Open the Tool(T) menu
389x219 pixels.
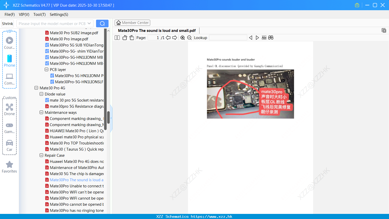pyautogui.click(x=40, y=15)
